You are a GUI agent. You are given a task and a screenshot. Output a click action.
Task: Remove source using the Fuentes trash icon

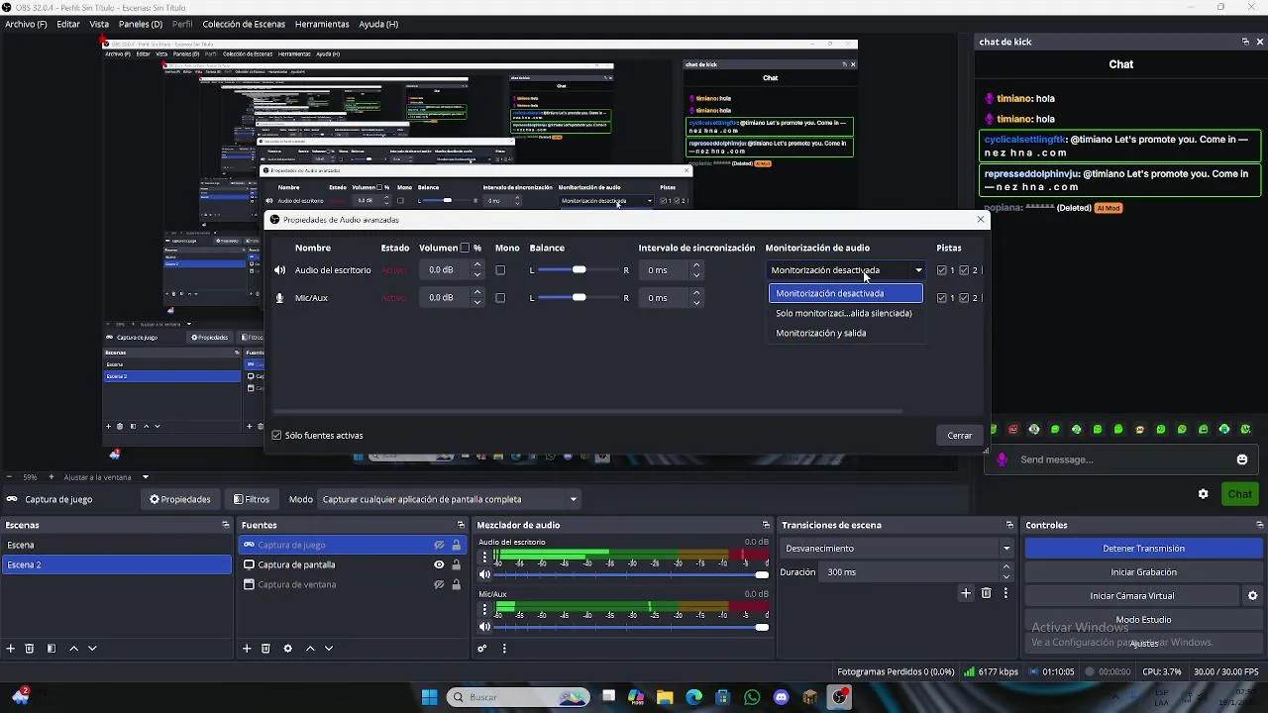click(265, 649)
